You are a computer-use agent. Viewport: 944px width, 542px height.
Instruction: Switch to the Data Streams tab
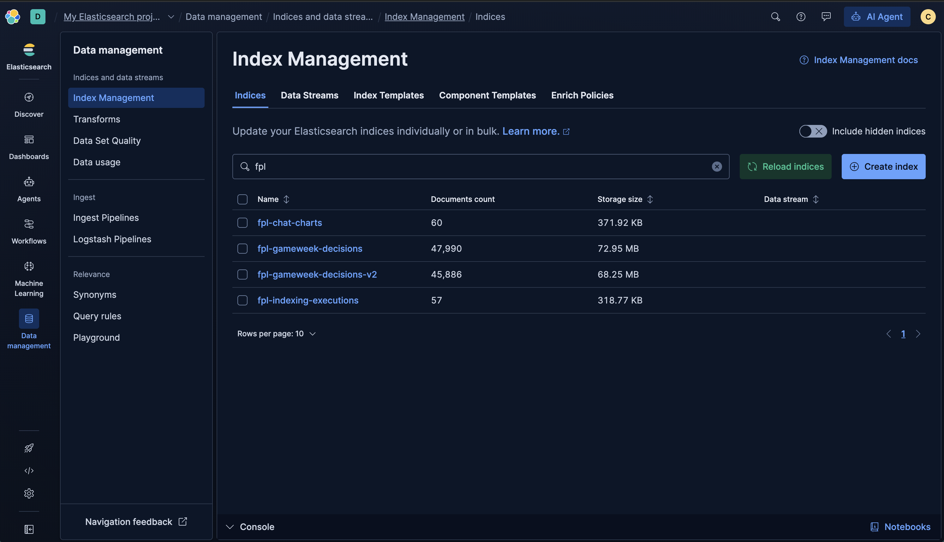(309, 95)
